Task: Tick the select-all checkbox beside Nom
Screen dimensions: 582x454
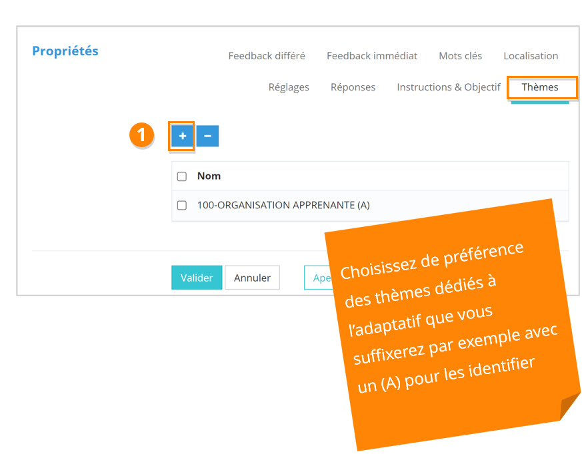Action: [182, 176]
